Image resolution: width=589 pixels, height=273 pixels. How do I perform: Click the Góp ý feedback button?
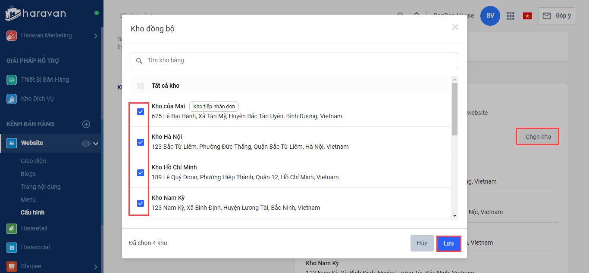click(x=557, y=16)
